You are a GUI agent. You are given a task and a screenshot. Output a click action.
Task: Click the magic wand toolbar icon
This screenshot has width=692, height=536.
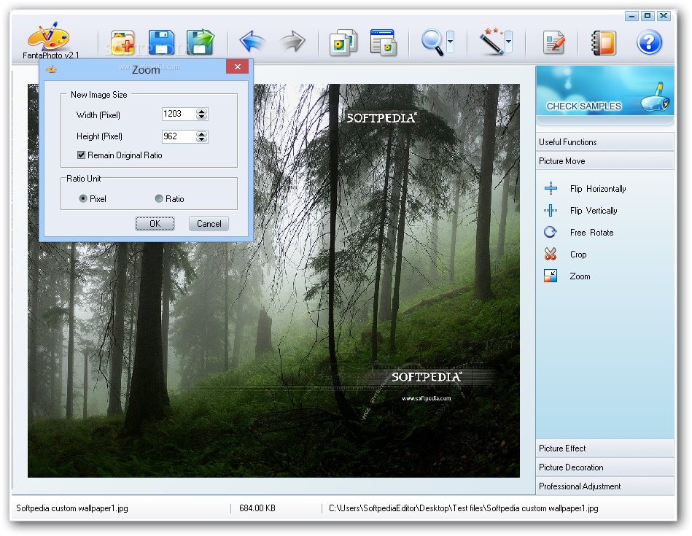point(491,42)
